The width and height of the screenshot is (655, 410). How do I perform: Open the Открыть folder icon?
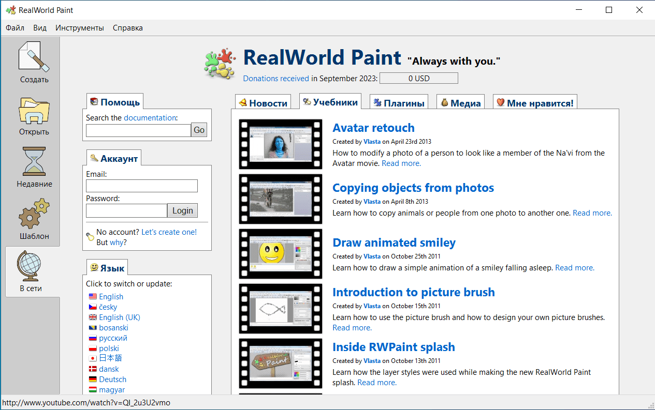pyautogui.click(x=34, y=111)
